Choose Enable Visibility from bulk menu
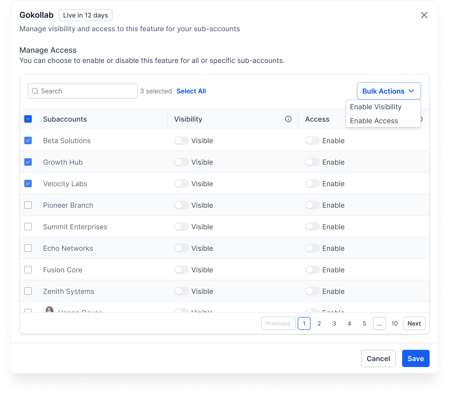The image size is (449, 395). (x=376, y=107)
